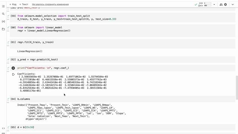Click coefficient value 5.48981176e-05
238x134 pixels.
click(30, 91)
